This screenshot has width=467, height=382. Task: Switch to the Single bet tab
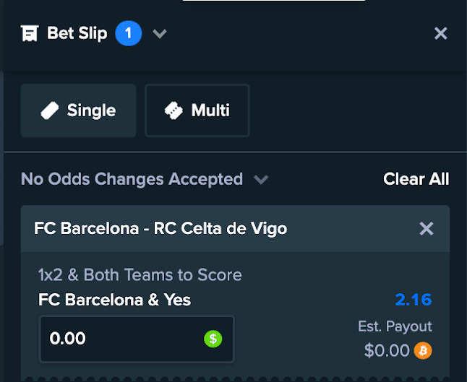click(x=78, y=110)
